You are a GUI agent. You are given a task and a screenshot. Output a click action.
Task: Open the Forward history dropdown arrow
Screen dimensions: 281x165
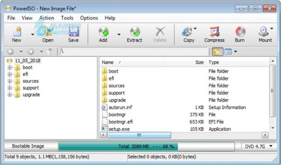[41, 52]
